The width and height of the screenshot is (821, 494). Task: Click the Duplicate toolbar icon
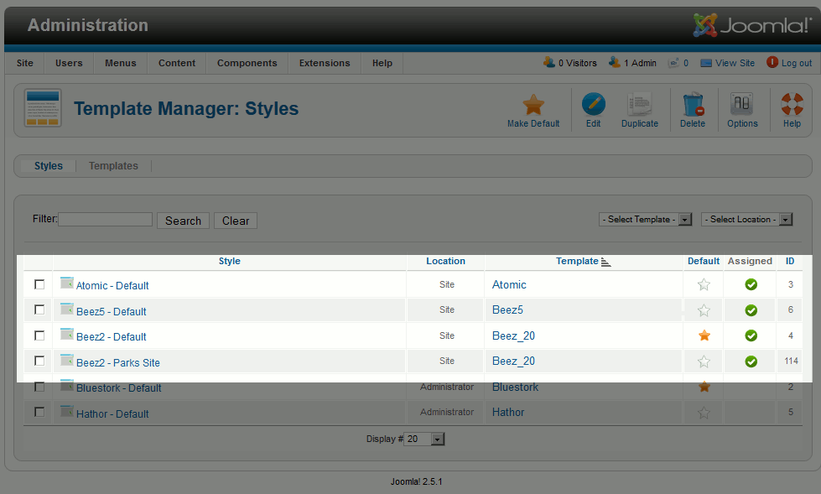point(639,106)
